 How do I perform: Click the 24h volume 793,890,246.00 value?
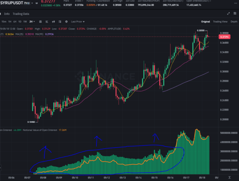[146, 5]
